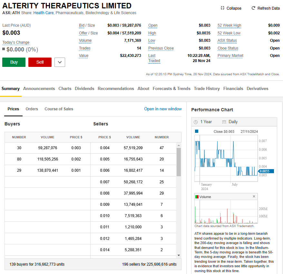Click the depth table scroll down arrow

coord(179,255)
